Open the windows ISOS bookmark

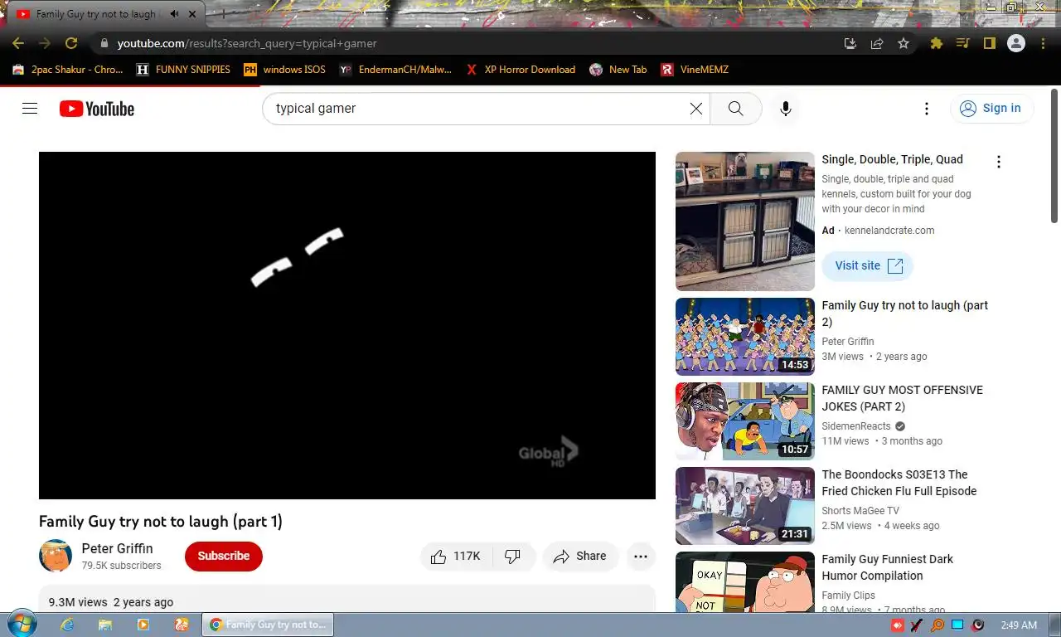tap(284, 70)
